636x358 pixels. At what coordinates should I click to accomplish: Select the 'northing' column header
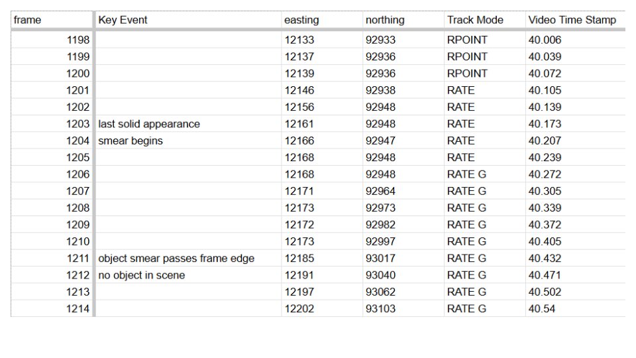pos(403,20)
